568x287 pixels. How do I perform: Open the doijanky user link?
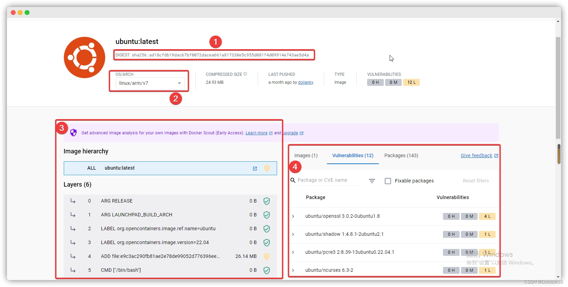[x=305, y=82]
